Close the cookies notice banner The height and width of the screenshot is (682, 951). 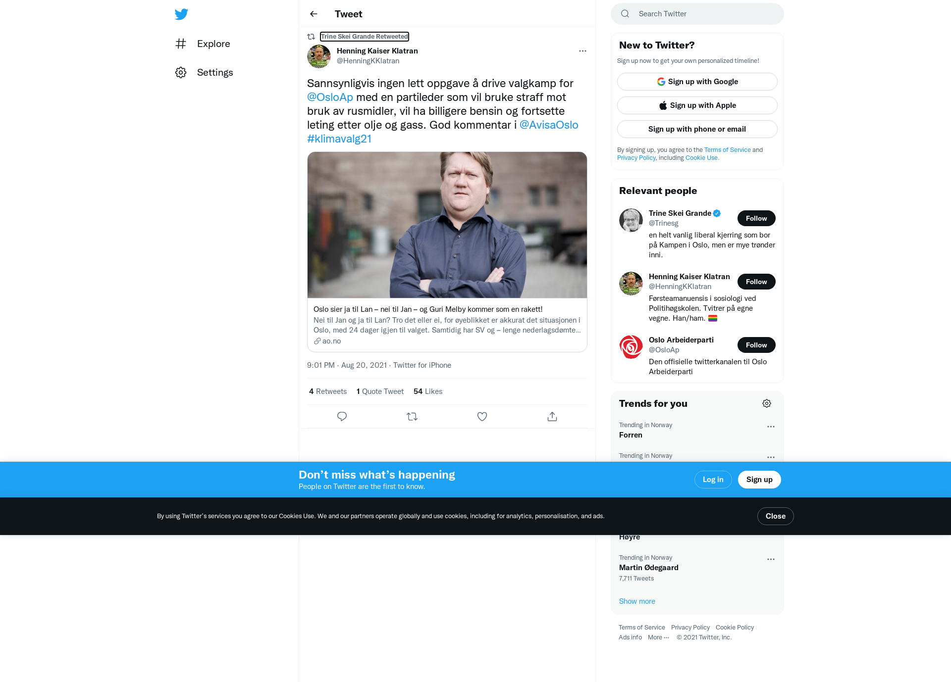tap(775, 516)
